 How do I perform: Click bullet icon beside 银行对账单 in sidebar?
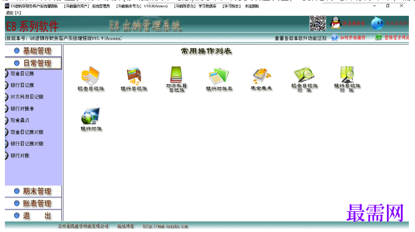pos(6,109)
